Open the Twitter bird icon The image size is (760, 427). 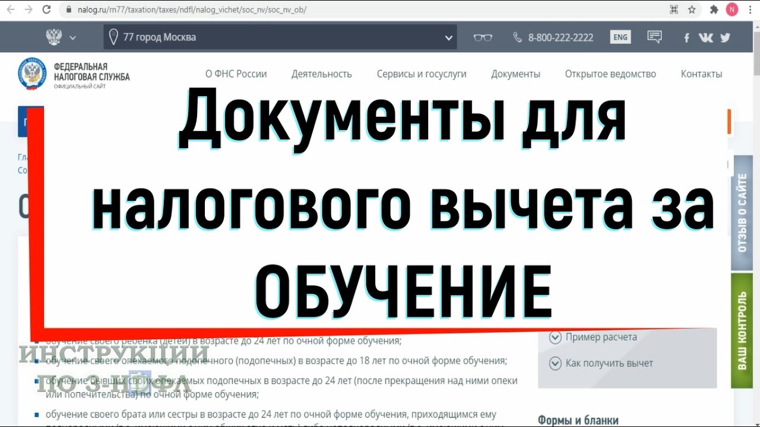pos(725,37)
